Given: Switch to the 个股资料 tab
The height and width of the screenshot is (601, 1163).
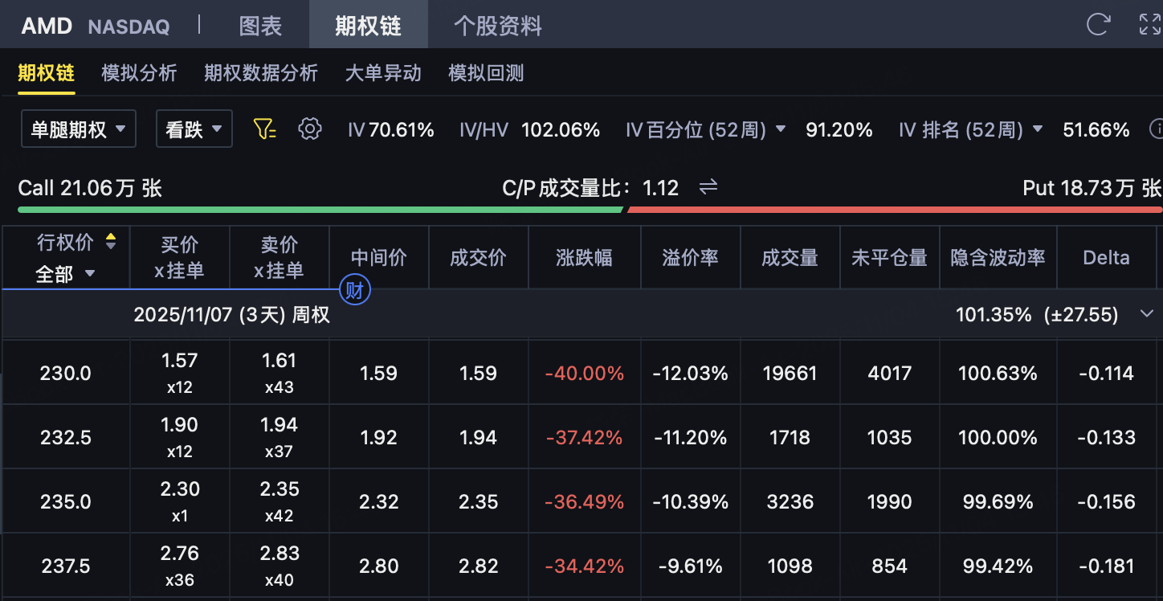Looking at the screenshot, I should pos(497,26).
